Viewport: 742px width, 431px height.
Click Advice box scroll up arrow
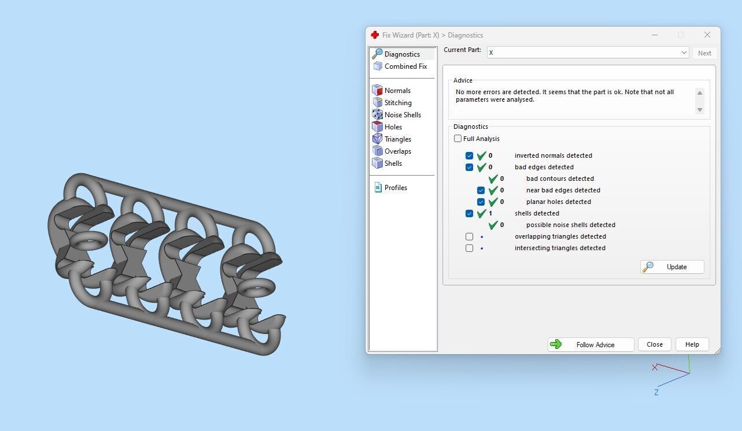coord(700,93)
